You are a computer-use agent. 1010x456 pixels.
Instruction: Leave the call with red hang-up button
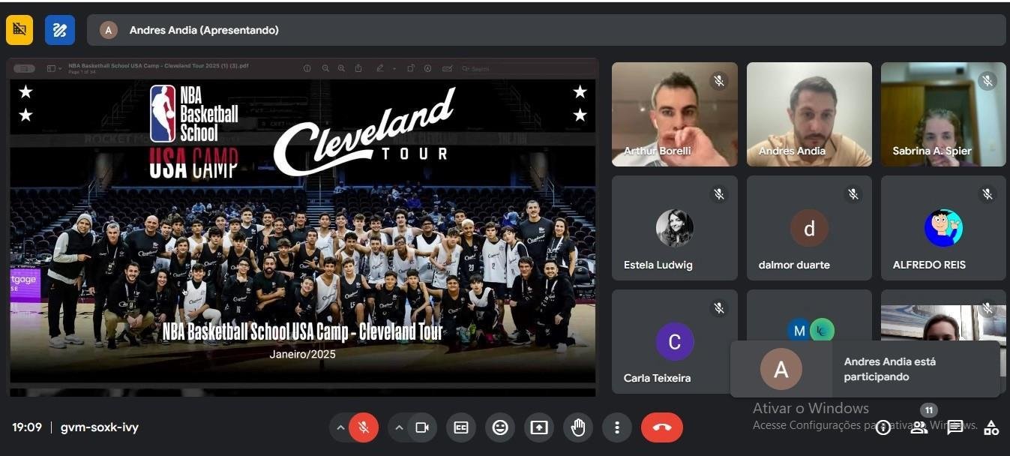(x=662, y=427)
